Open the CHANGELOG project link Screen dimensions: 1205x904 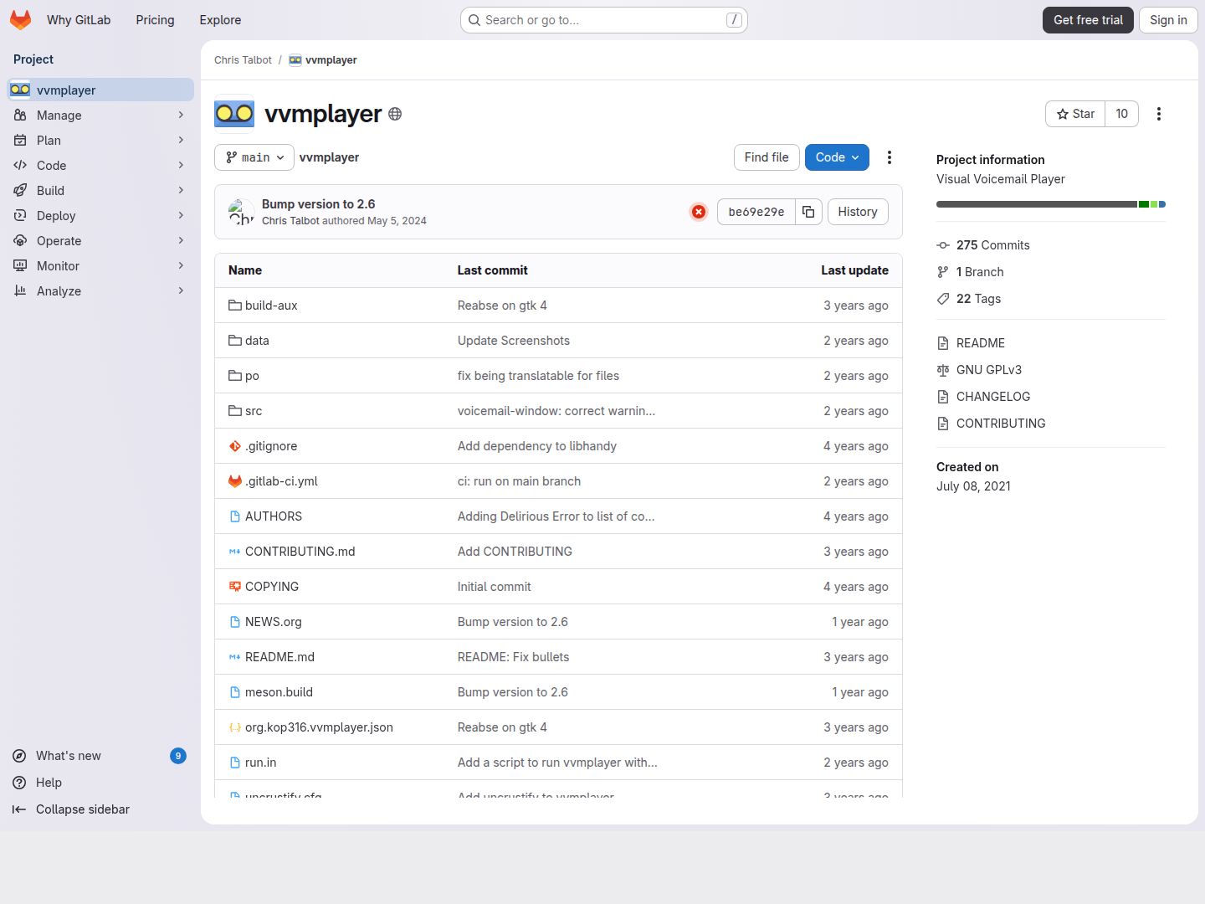(x=993, y=397)
